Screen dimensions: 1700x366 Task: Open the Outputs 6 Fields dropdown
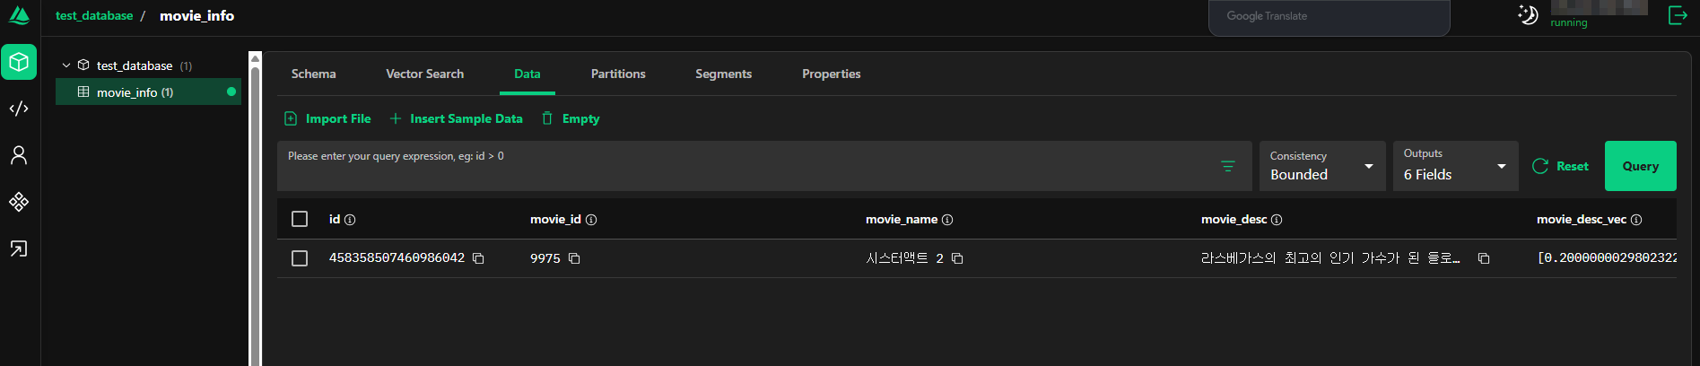coord(1455,166)
